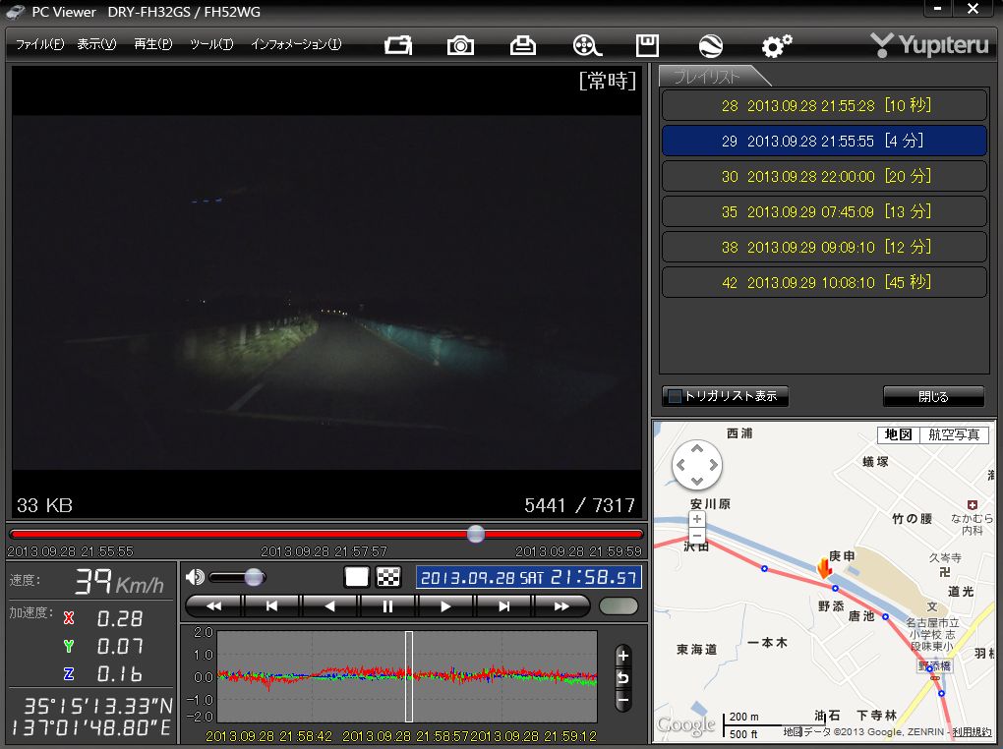Click the frame counter 5441 / 7317
Image resolution: width=1003 pixels, height=749 pixels.
pos(579,505)
